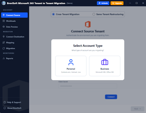
Task: Close the BreviSoft window
Action: pyautogui.click(x=143, y=3)
